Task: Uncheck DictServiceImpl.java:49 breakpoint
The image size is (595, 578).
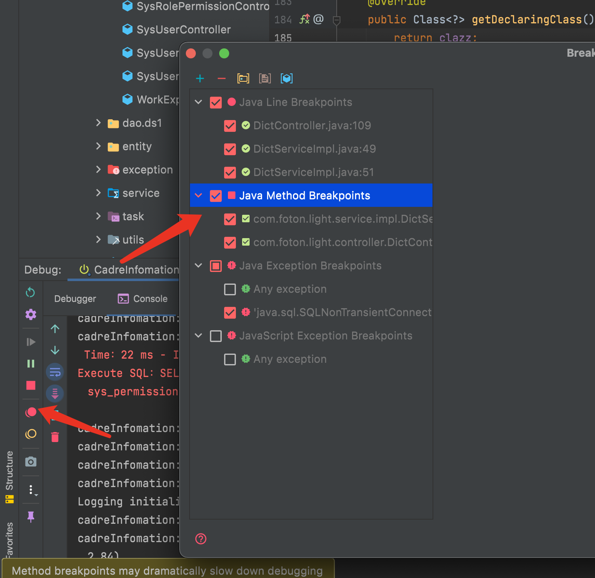Action: [x=230, y=149]
